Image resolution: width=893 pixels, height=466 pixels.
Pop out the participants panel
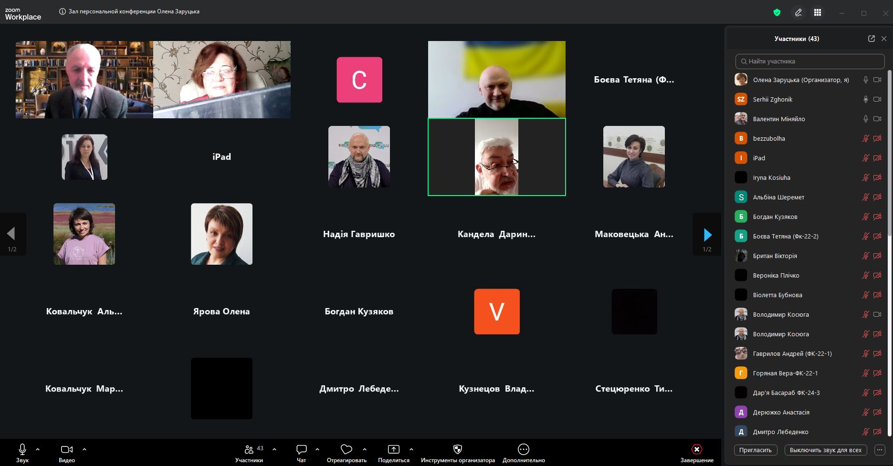[871, 39]
